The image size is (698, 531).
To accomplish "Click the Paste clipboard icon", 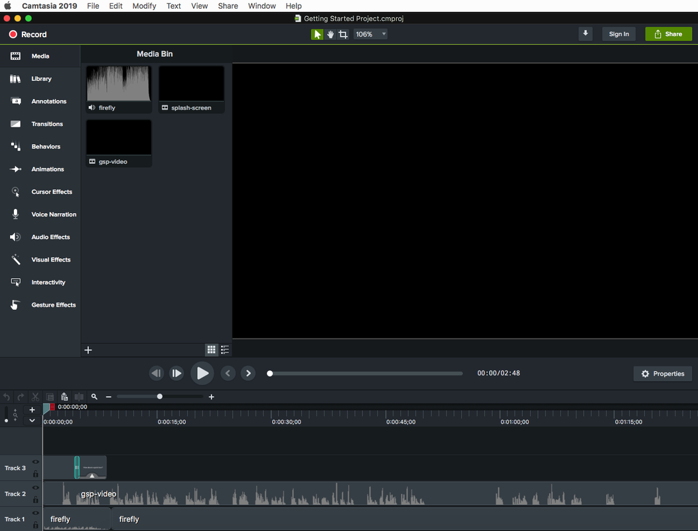I will [64, 396].
